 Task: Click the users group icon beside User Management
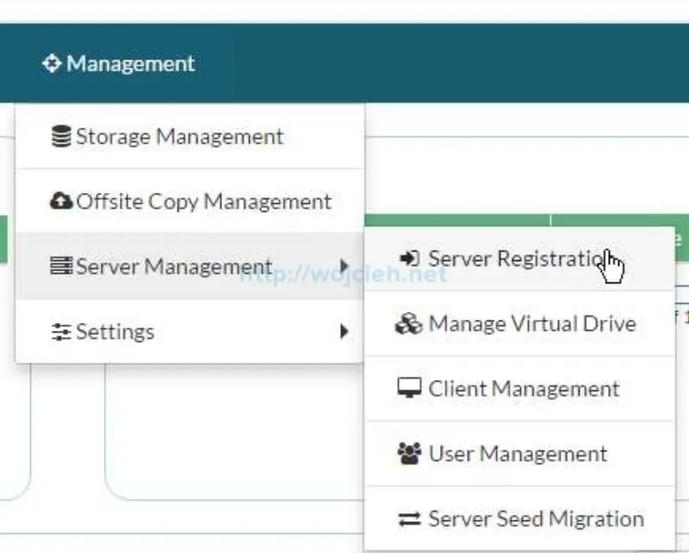point(409,453)
